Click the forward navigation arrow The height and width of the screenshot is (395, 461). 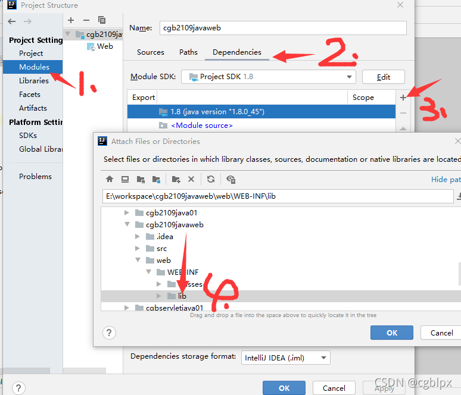[x=27, y=21]
